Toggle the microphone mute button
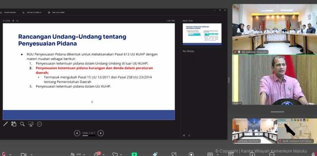317x156 pixels. pyautogui.click(x=4, y=154)
